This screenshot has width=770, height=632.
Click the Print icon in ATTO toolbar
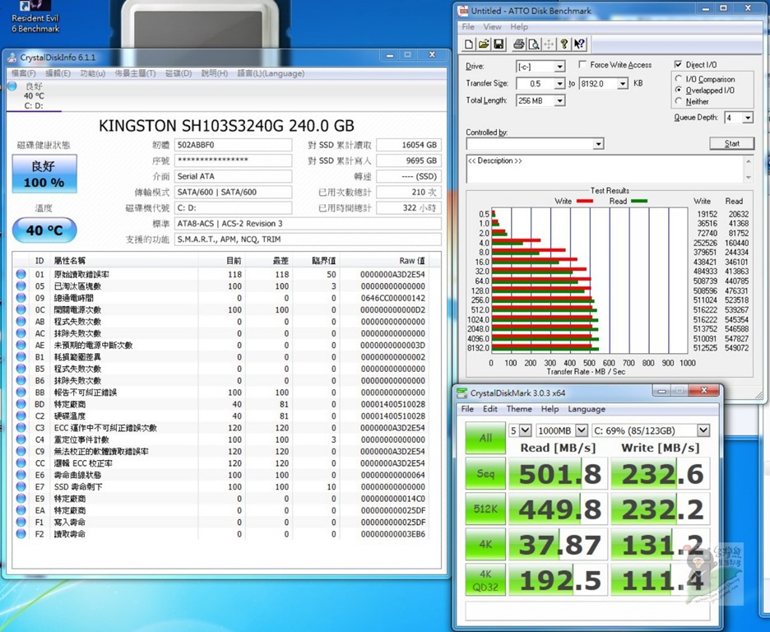pos(519,44)
